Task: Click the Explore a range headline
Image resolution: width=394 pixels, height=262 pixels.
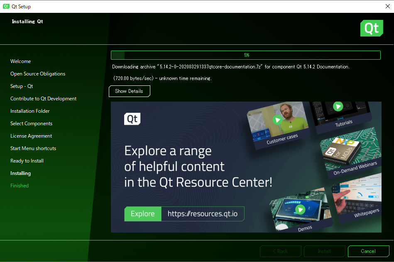Action: pos(198,167)
